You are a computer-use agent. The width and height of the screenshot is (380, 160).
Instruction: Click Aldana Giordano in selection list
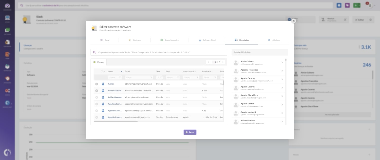(248, 121)
